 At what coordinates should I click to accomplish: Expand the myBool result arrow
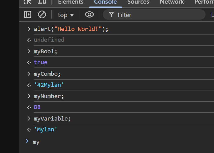pos(29,62)
